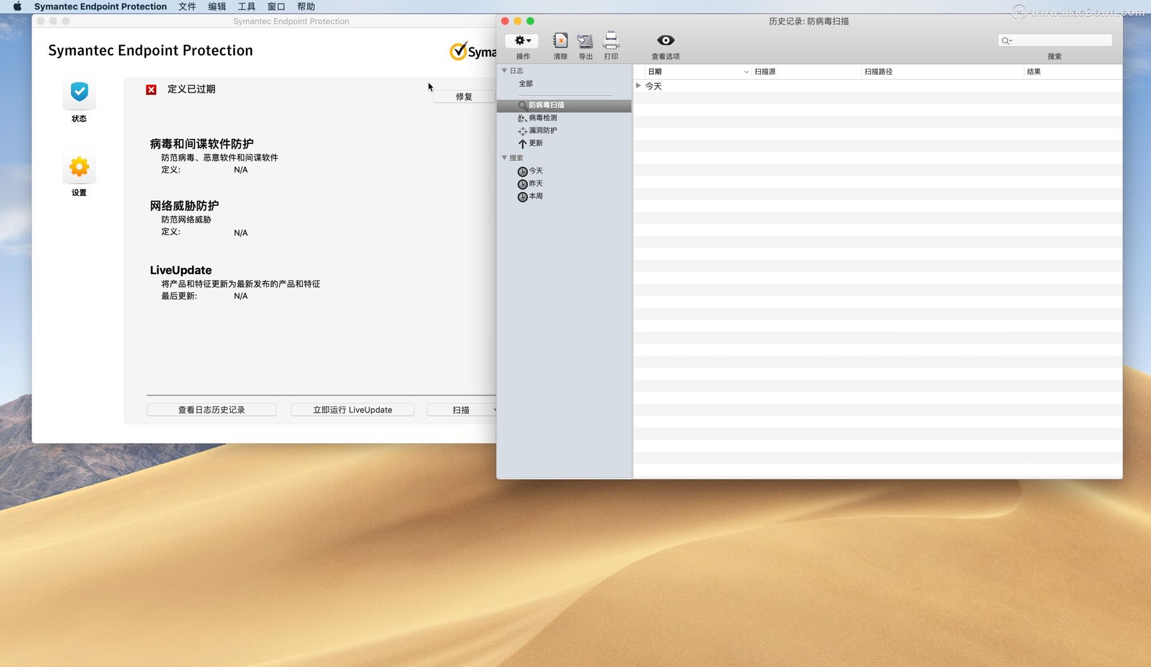Click the 扫描路径 column header

[942, 71]
